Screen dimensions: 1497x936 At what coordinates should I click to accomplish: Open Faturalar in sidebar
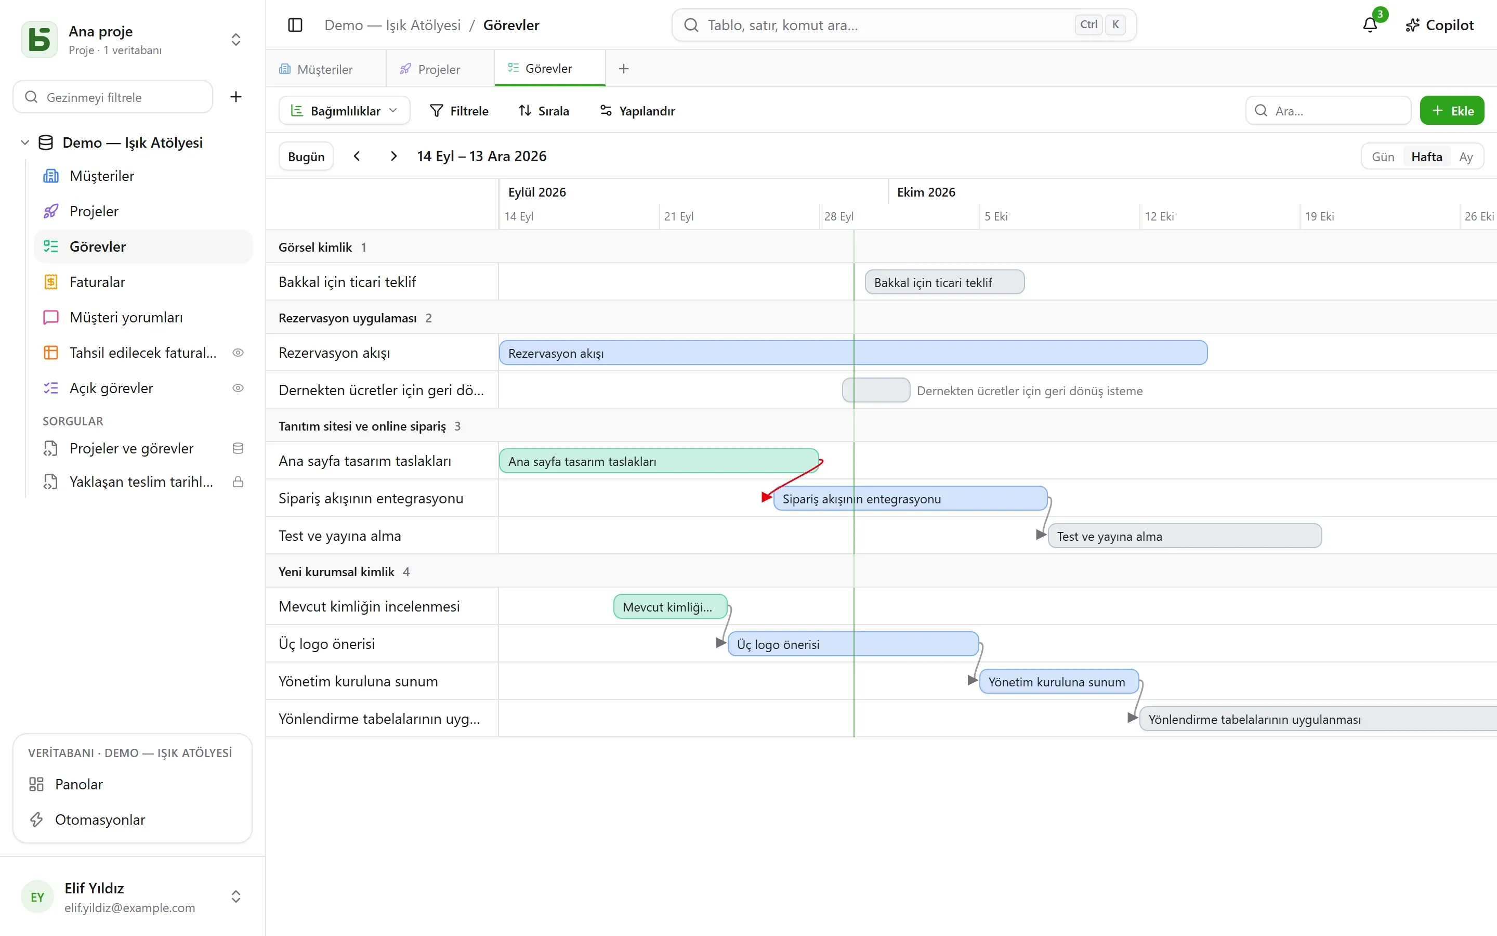pos(143,282)
